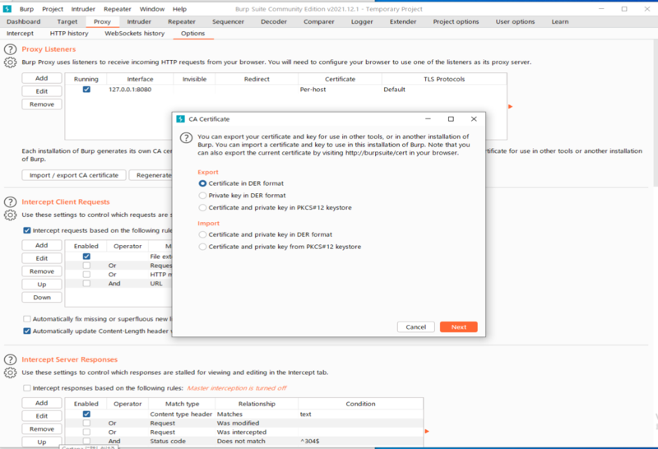Open Intercept Server Responses help icon

point(10,360)
